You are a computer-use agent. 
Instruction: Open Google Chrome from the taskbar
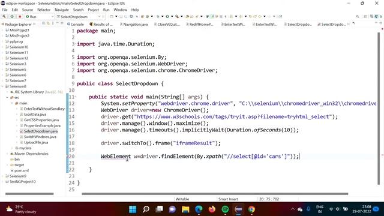point(251,209)
